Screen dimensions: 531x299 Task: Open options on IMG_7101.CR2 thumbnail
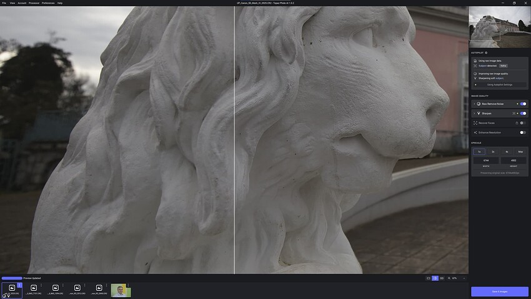coord(41,285)
